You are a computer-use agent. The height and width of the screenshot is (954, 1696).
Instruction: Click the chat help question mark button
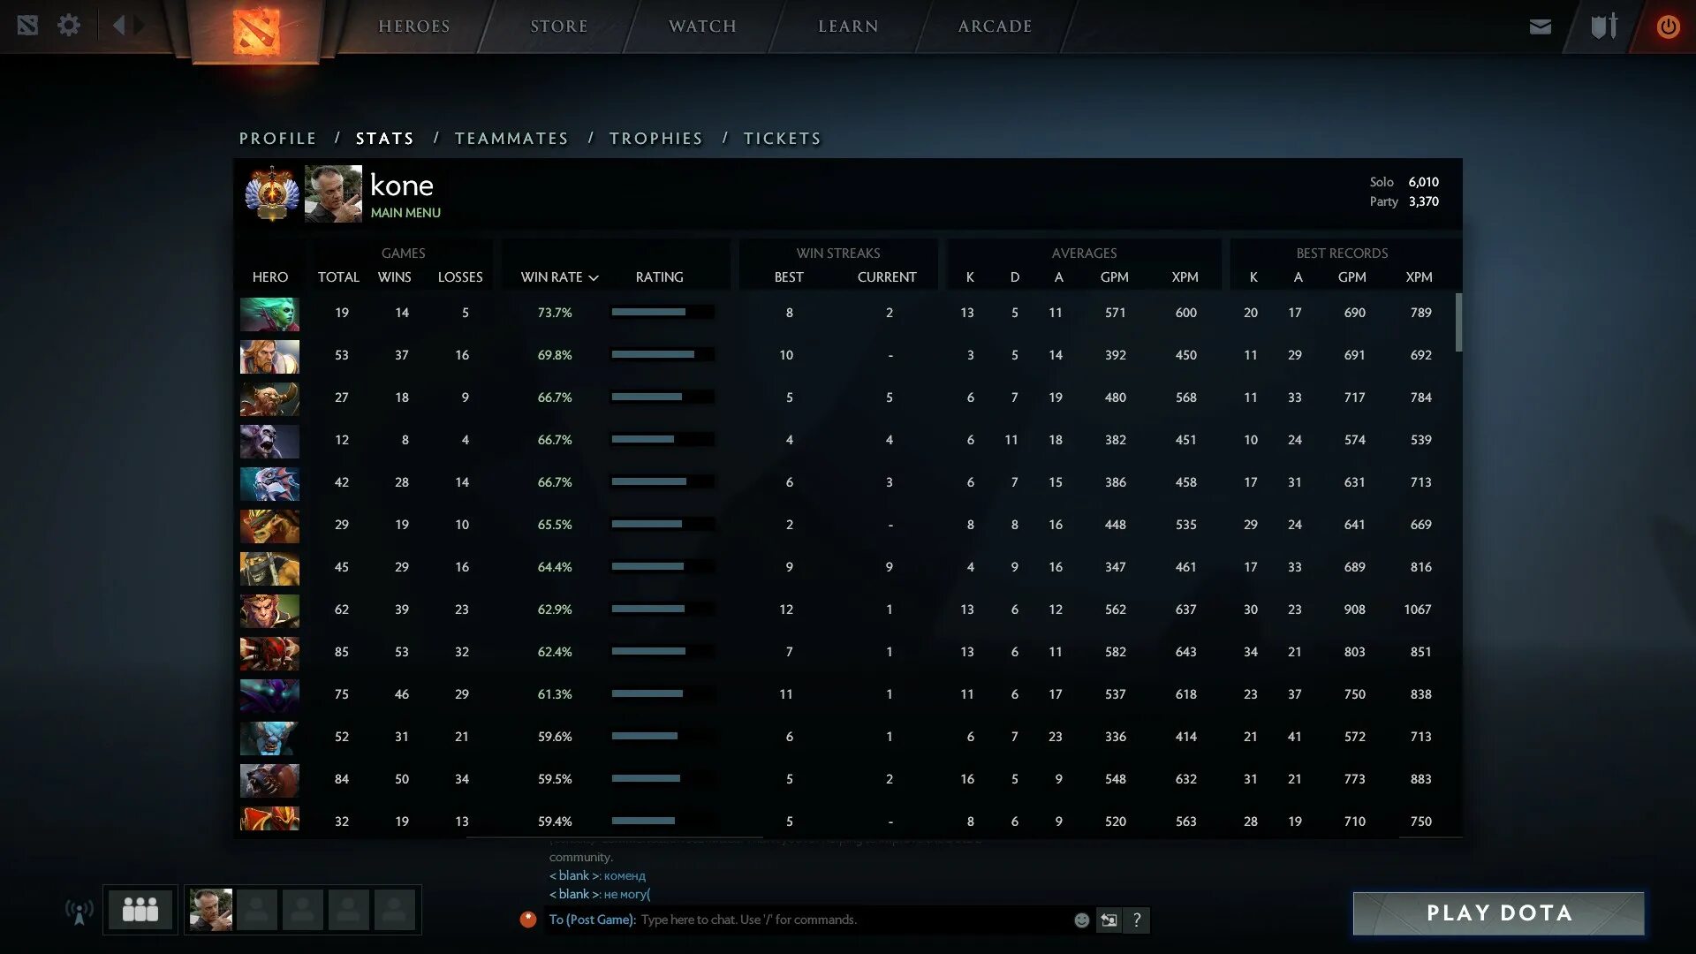[x=1137, y=920]
